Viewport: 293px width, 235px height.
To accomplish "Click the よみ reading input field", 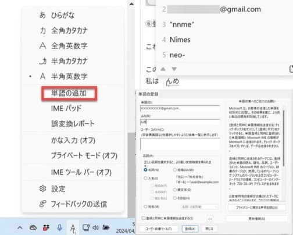I will click(180, 122).
